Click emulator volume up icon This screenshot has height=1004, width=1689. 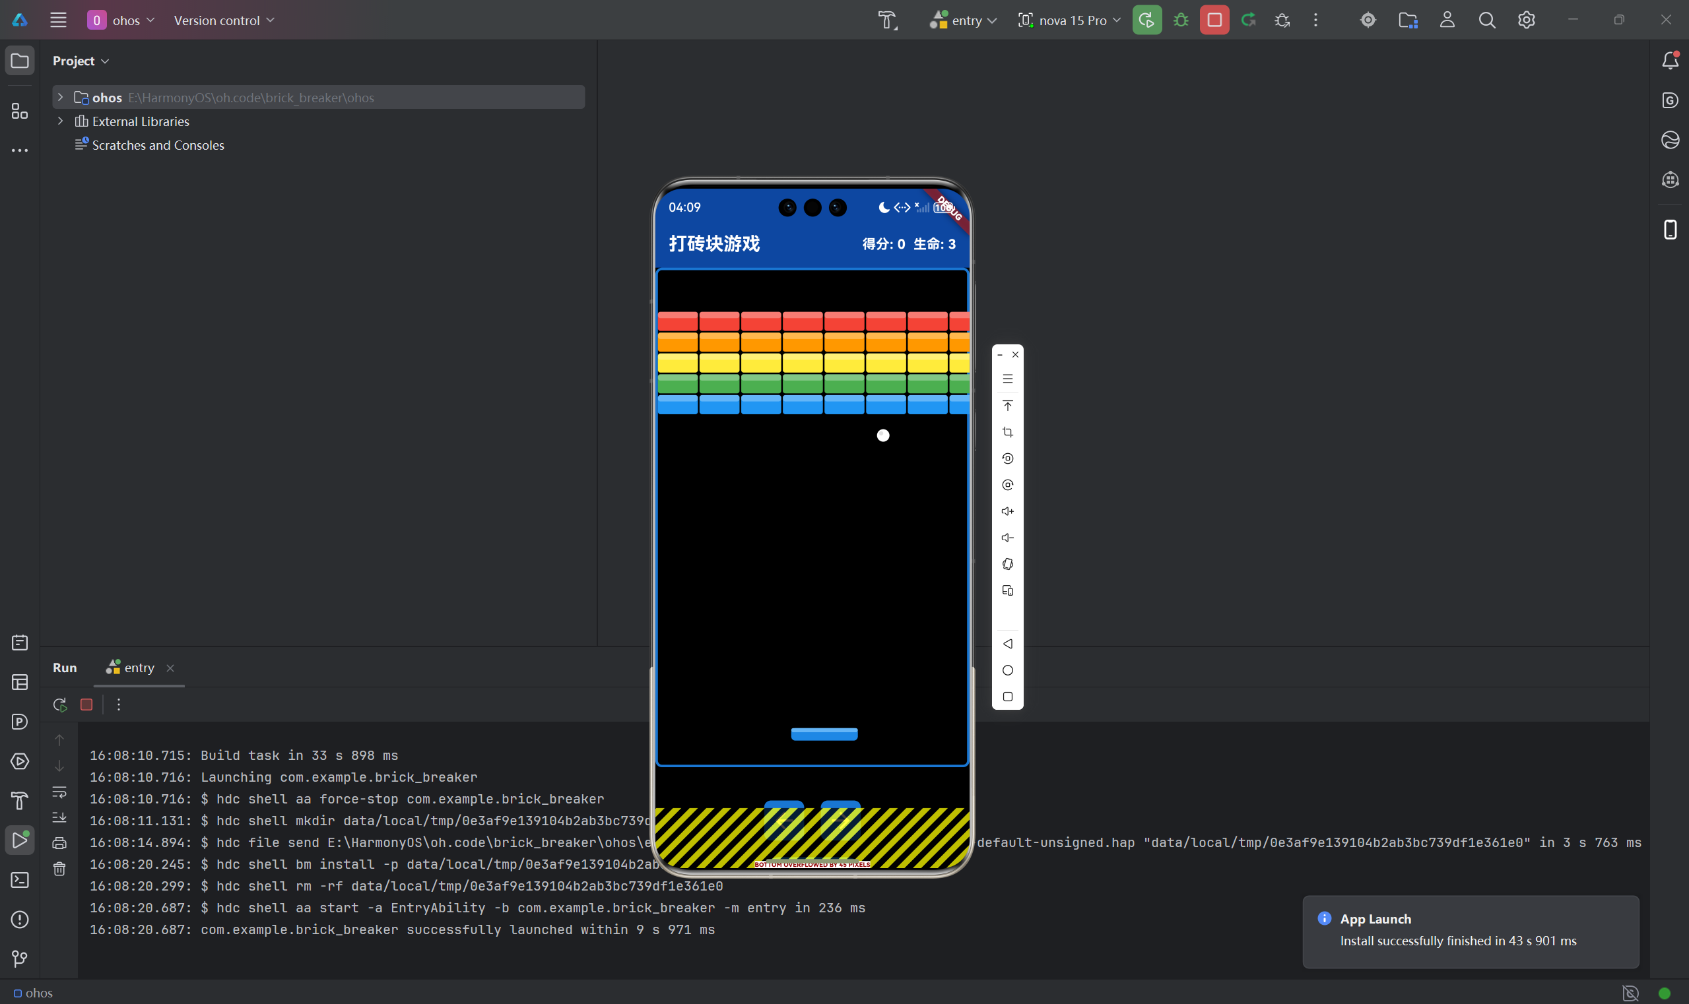[1007, 511]
